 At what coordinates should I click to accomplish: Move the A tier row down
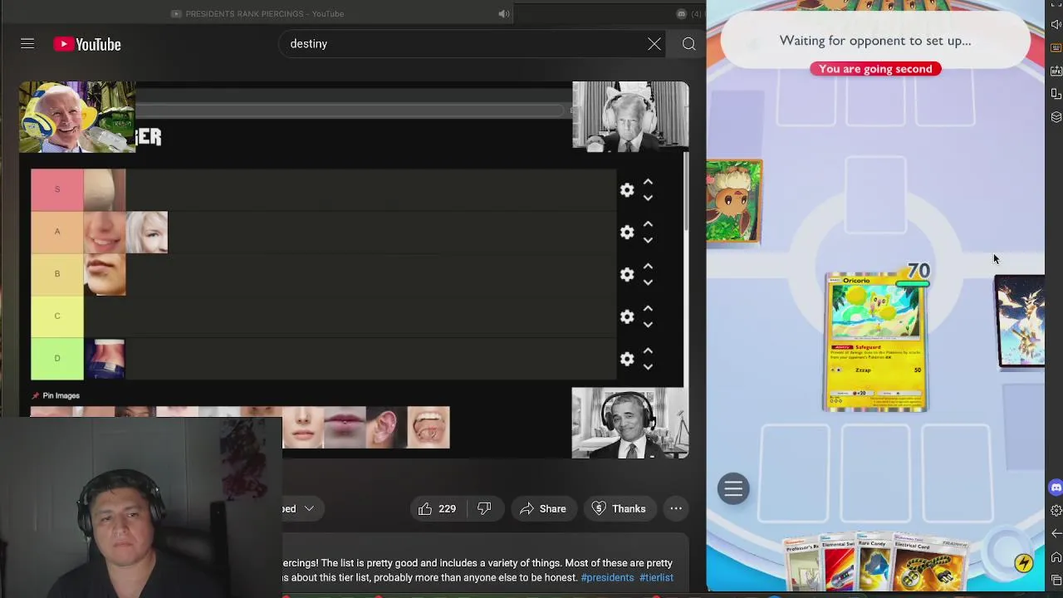[648, 240]
